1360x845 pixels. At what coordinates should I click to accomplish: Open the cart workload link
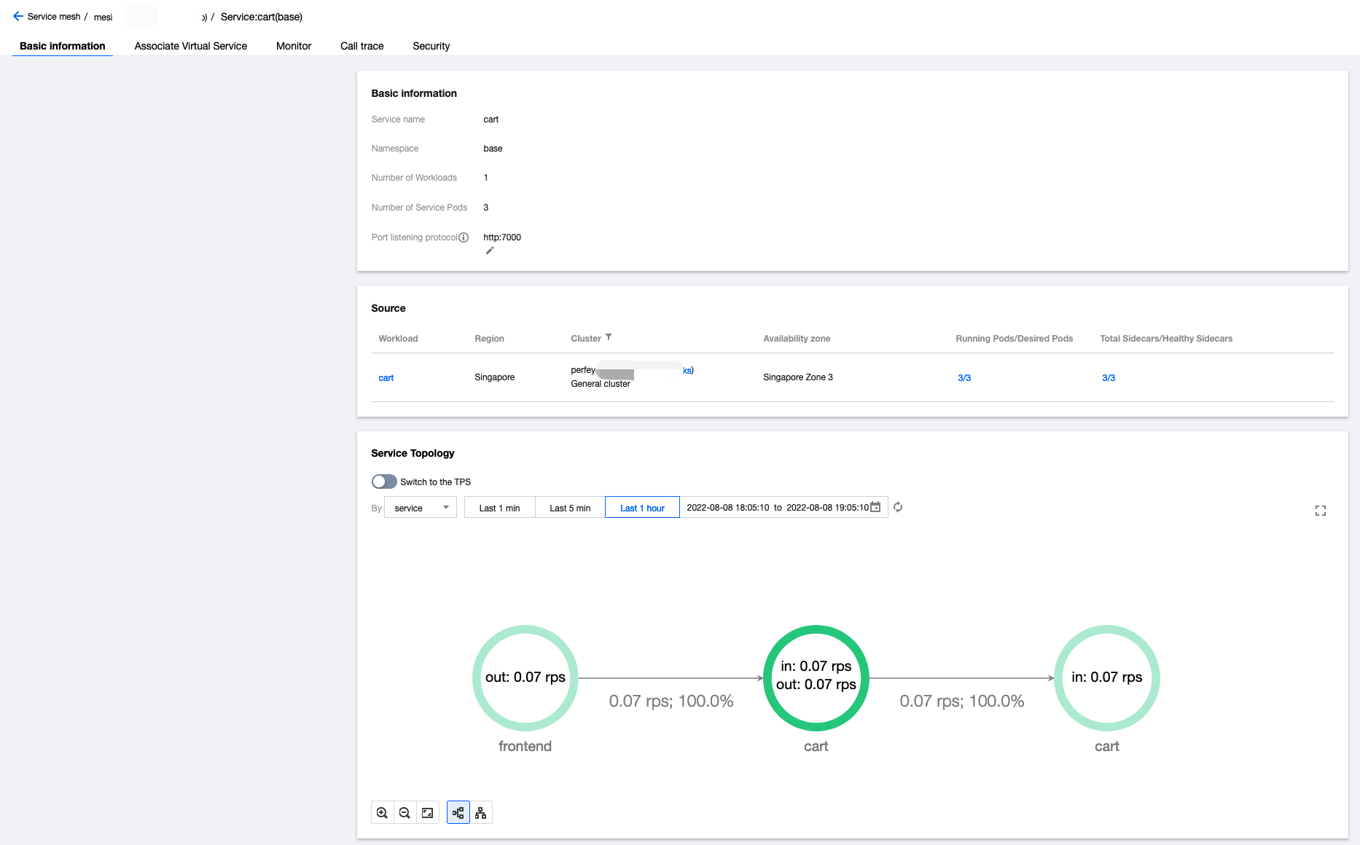click(386, 378)
